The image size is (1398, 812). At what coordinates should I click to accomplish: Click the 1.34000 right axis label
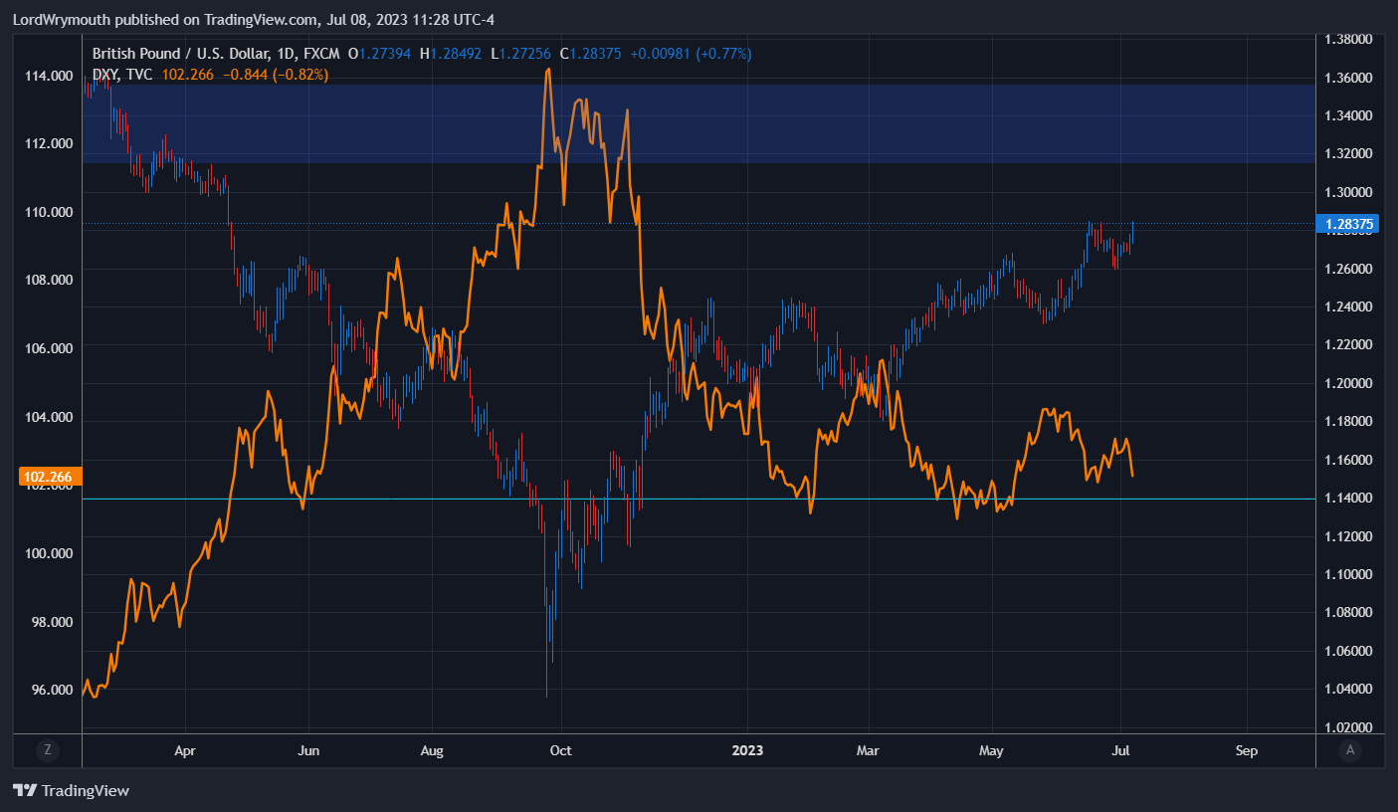pyautogui.click(x=1349, y=115)
